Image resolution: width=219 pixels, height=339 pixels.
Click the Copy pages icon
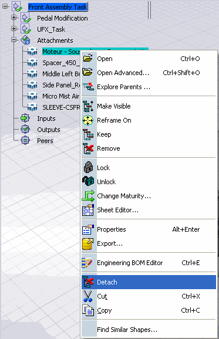(88, 310)
